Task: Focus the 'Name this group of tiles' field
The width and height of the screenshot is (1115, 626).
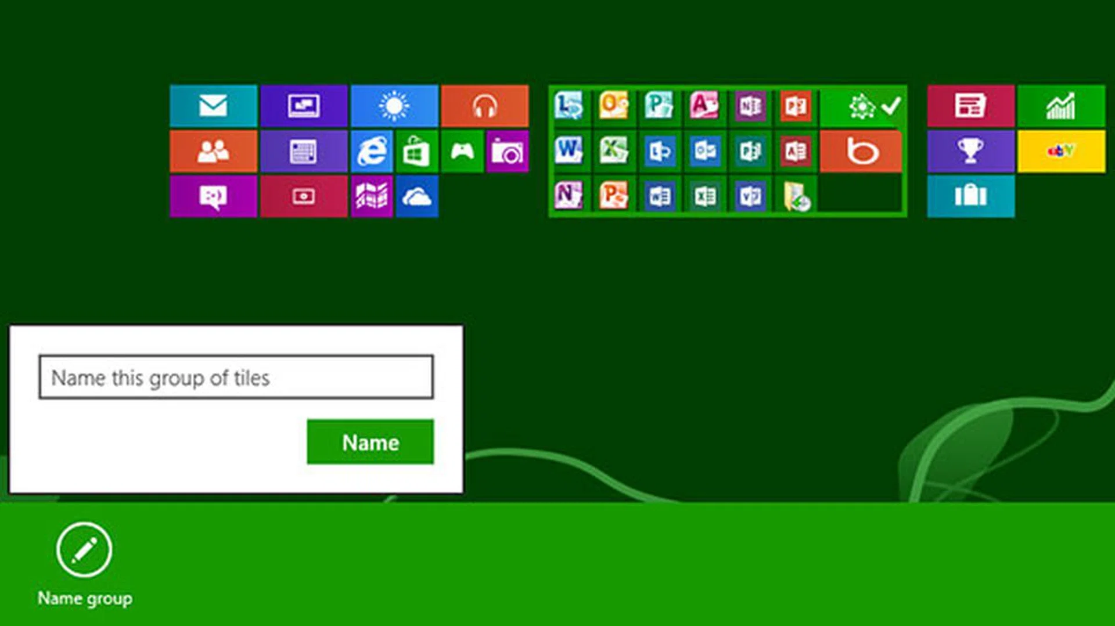Action: click(236, 377)
